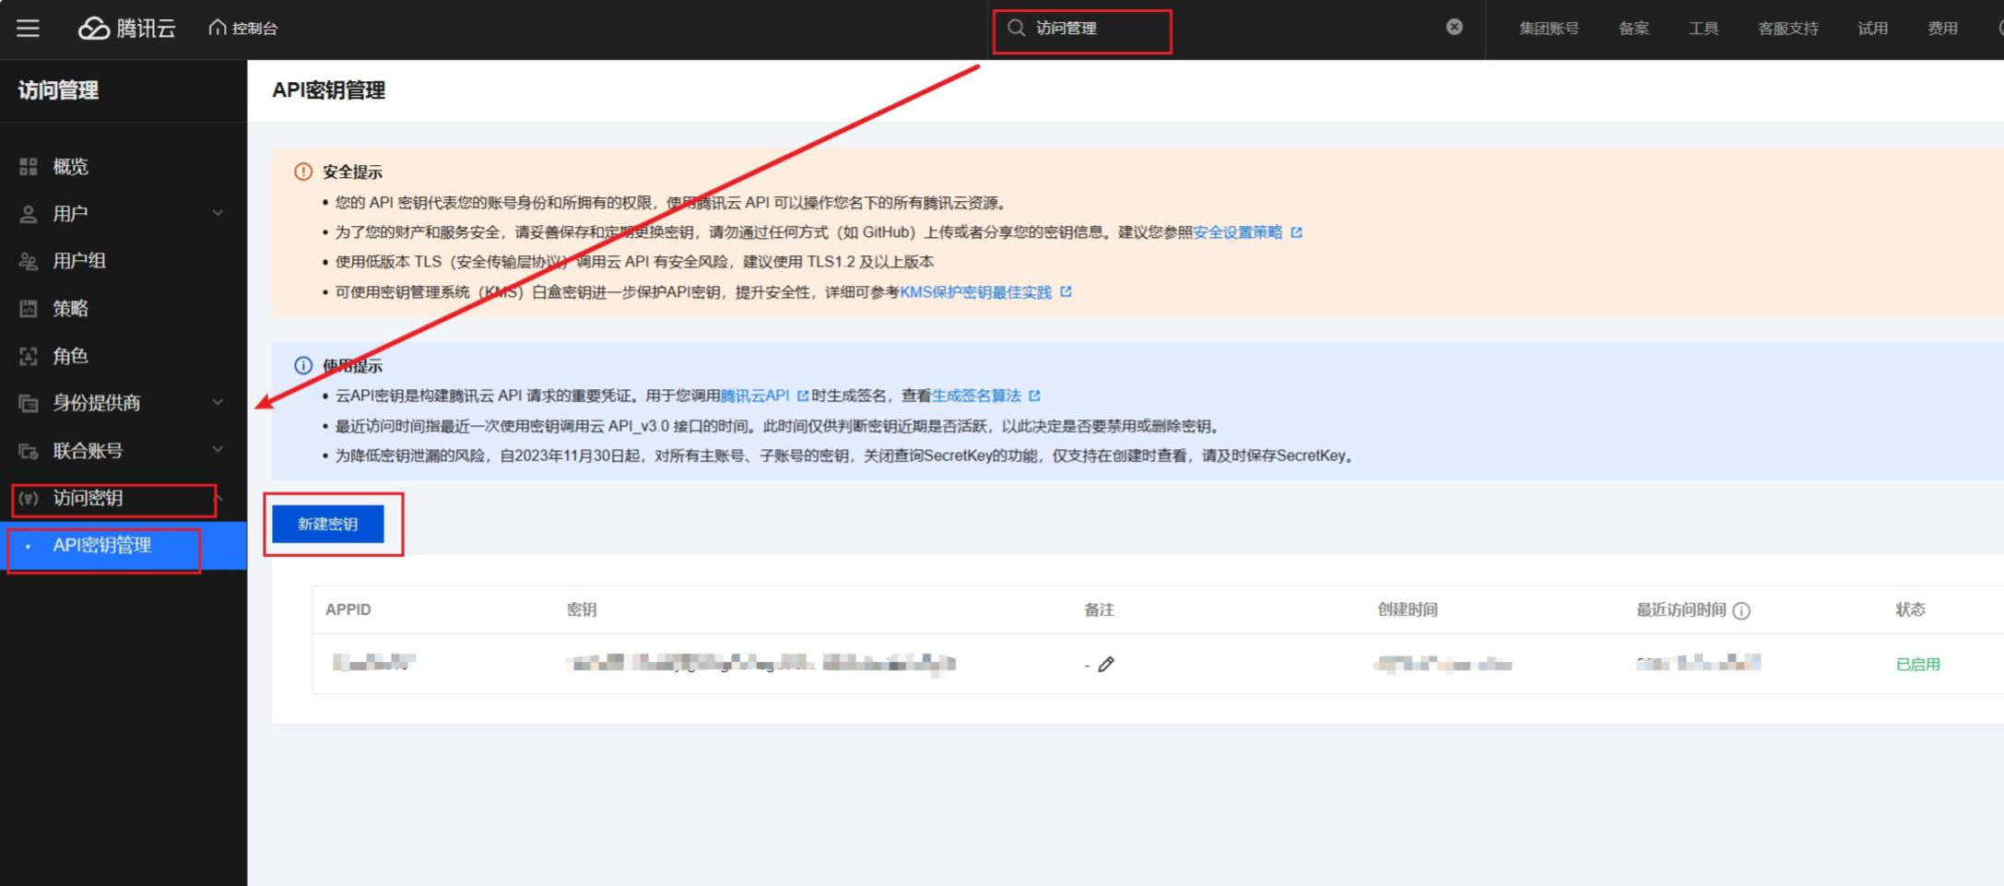Expand the Identity Provider submenu
2004x886 pixels.
[218, 403]
